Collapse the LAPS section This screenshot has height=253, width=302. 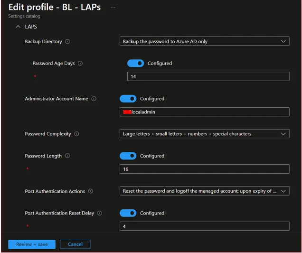pos(18,27)
